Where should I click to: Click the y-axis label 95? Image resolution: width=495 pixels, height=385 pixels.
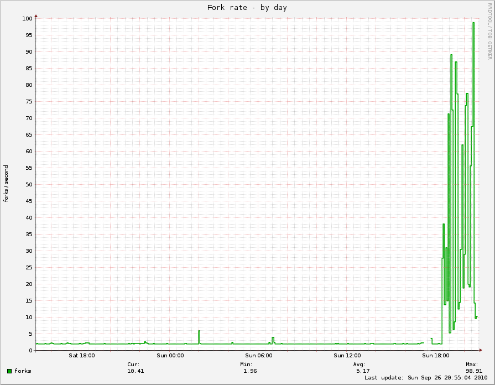[x=29, y=35]
